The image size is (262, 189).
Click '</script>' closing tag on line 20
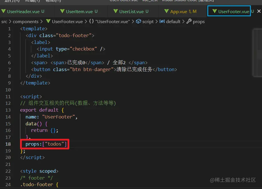(x=32, y=158)
